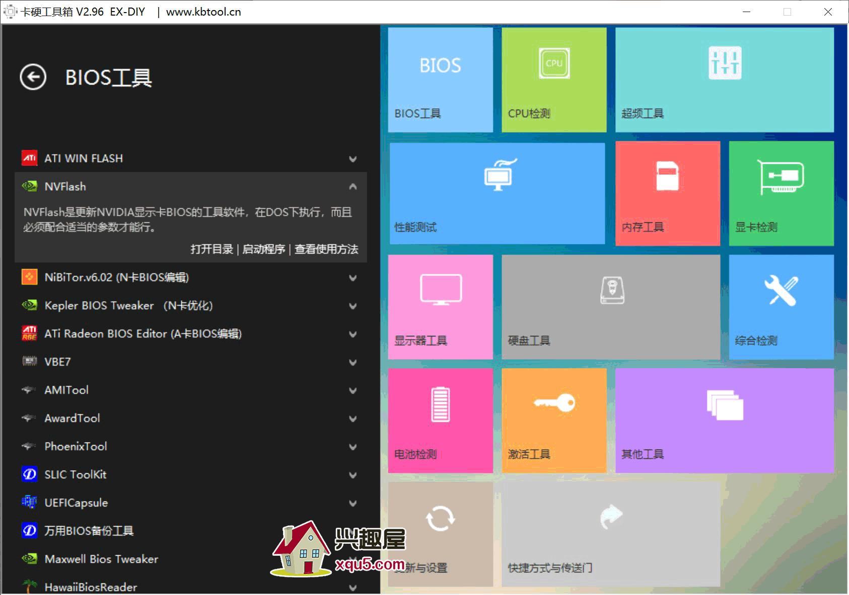Open the 内存工具 tile
The height and width of the screenshot is (595, 849).
click(x=668, y=194)
